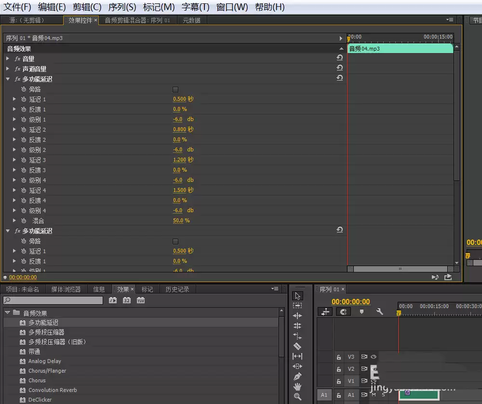The width and height of the screenshot is (482, 404).
Task: Click the wrench timeline settings icon
Action: click(x=380, y=311)
